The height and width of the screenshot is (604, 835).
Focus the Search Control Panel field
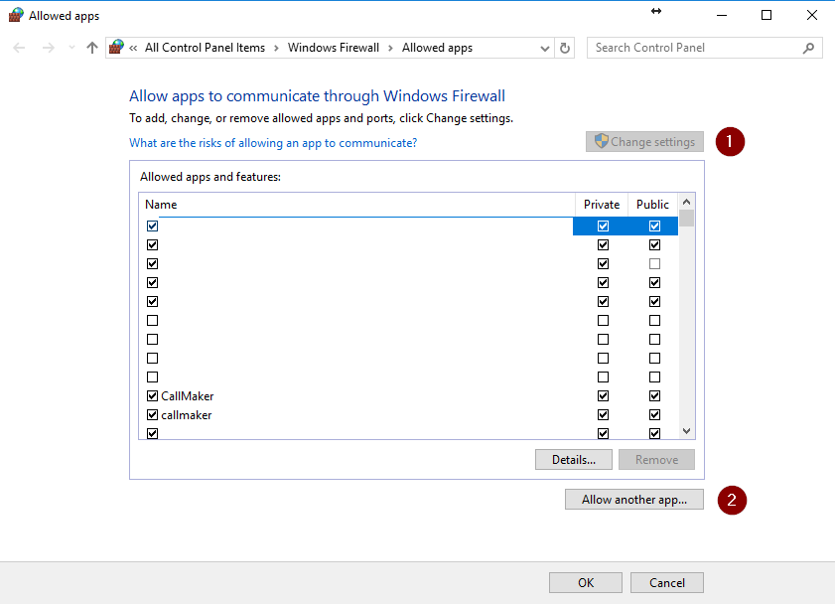pos(705,48)
